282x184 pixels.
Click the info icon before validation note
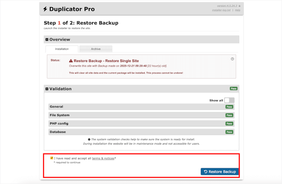89,139
